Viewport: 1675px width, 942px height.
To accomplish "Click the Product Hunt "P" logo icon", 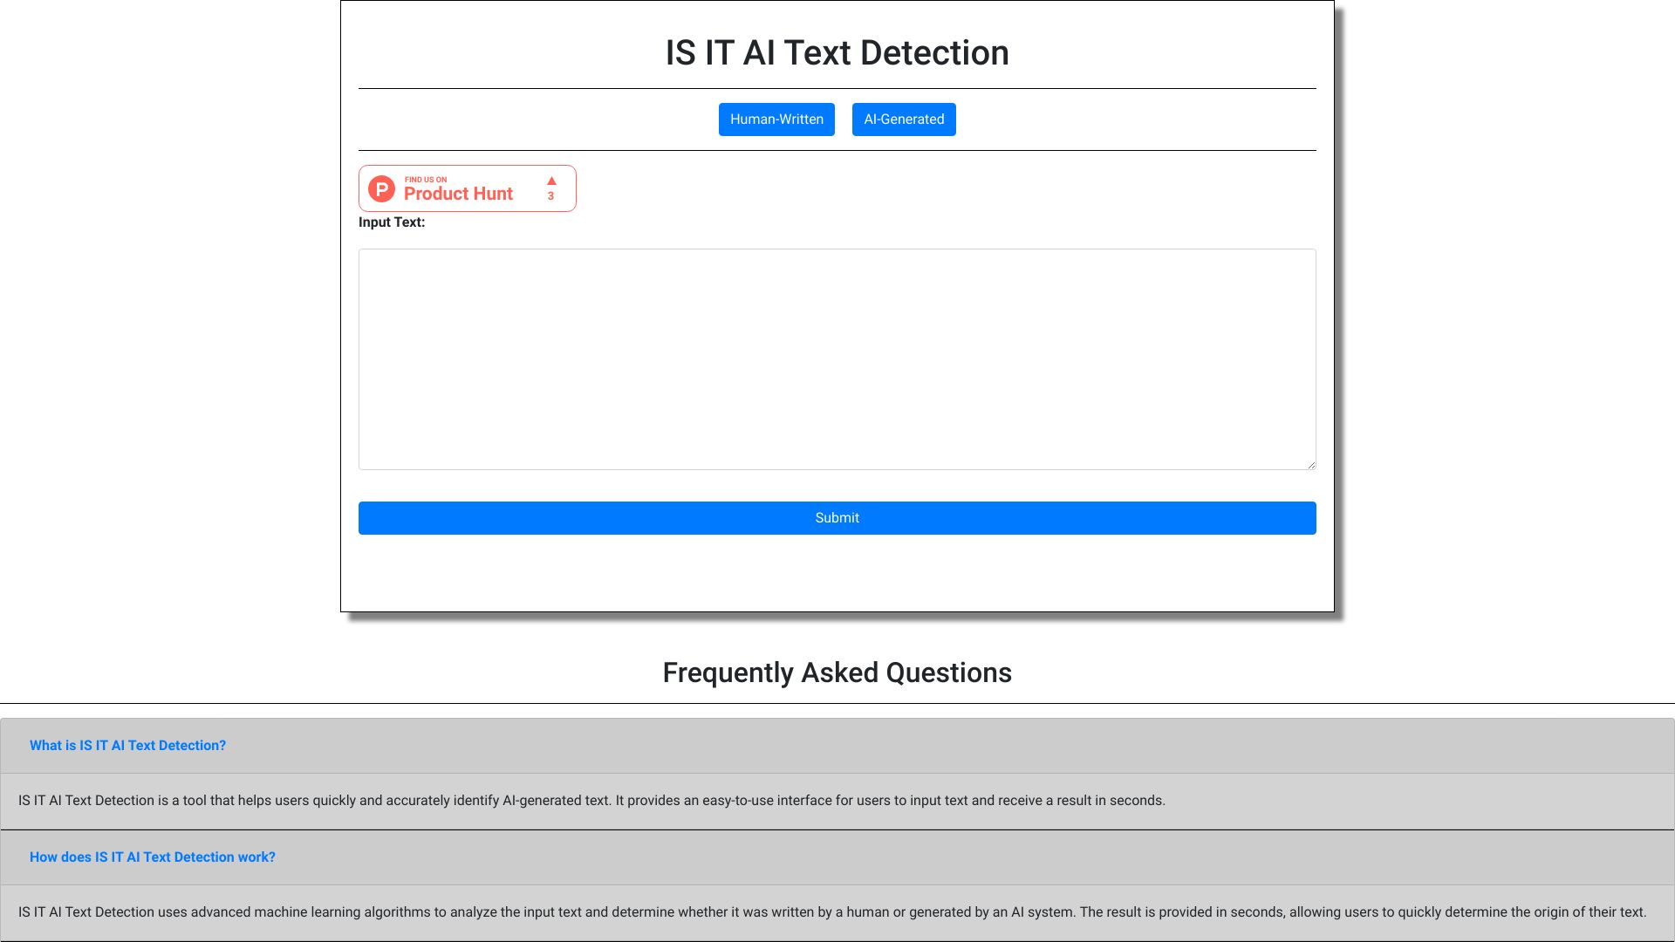I will click(x=382, y=188).
